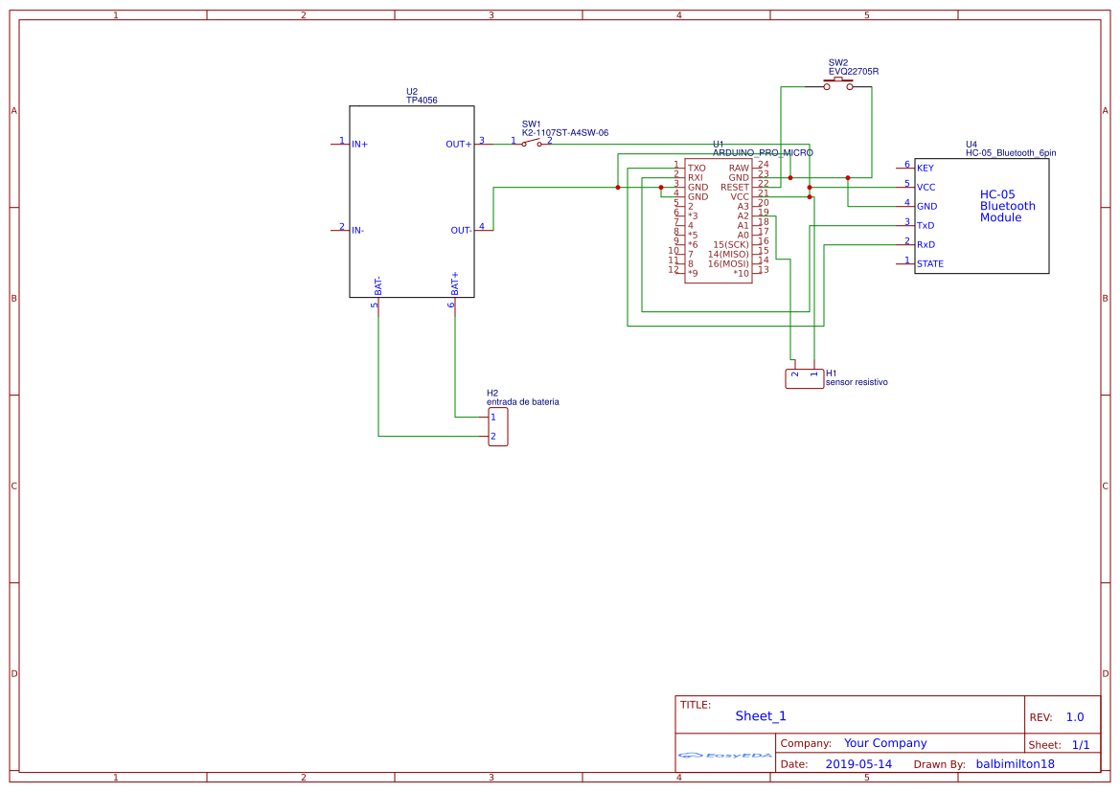Click the RESET pin on the Arduino
This screenshot has height=792, width=1120.
tap(737, 187)
